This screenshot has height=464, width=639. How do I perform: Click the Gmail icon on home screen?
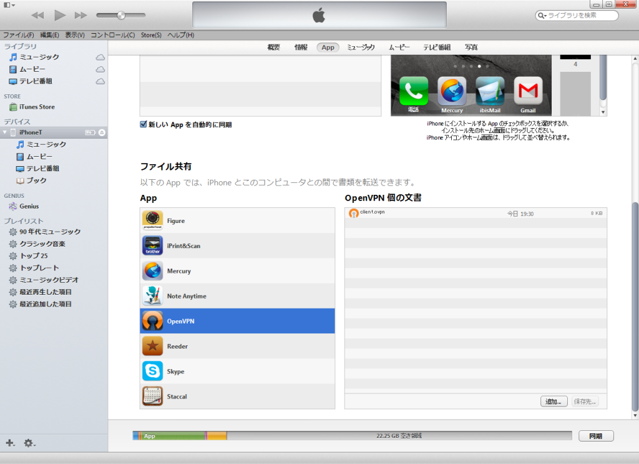pyautogui.click(x=528, y=91)
